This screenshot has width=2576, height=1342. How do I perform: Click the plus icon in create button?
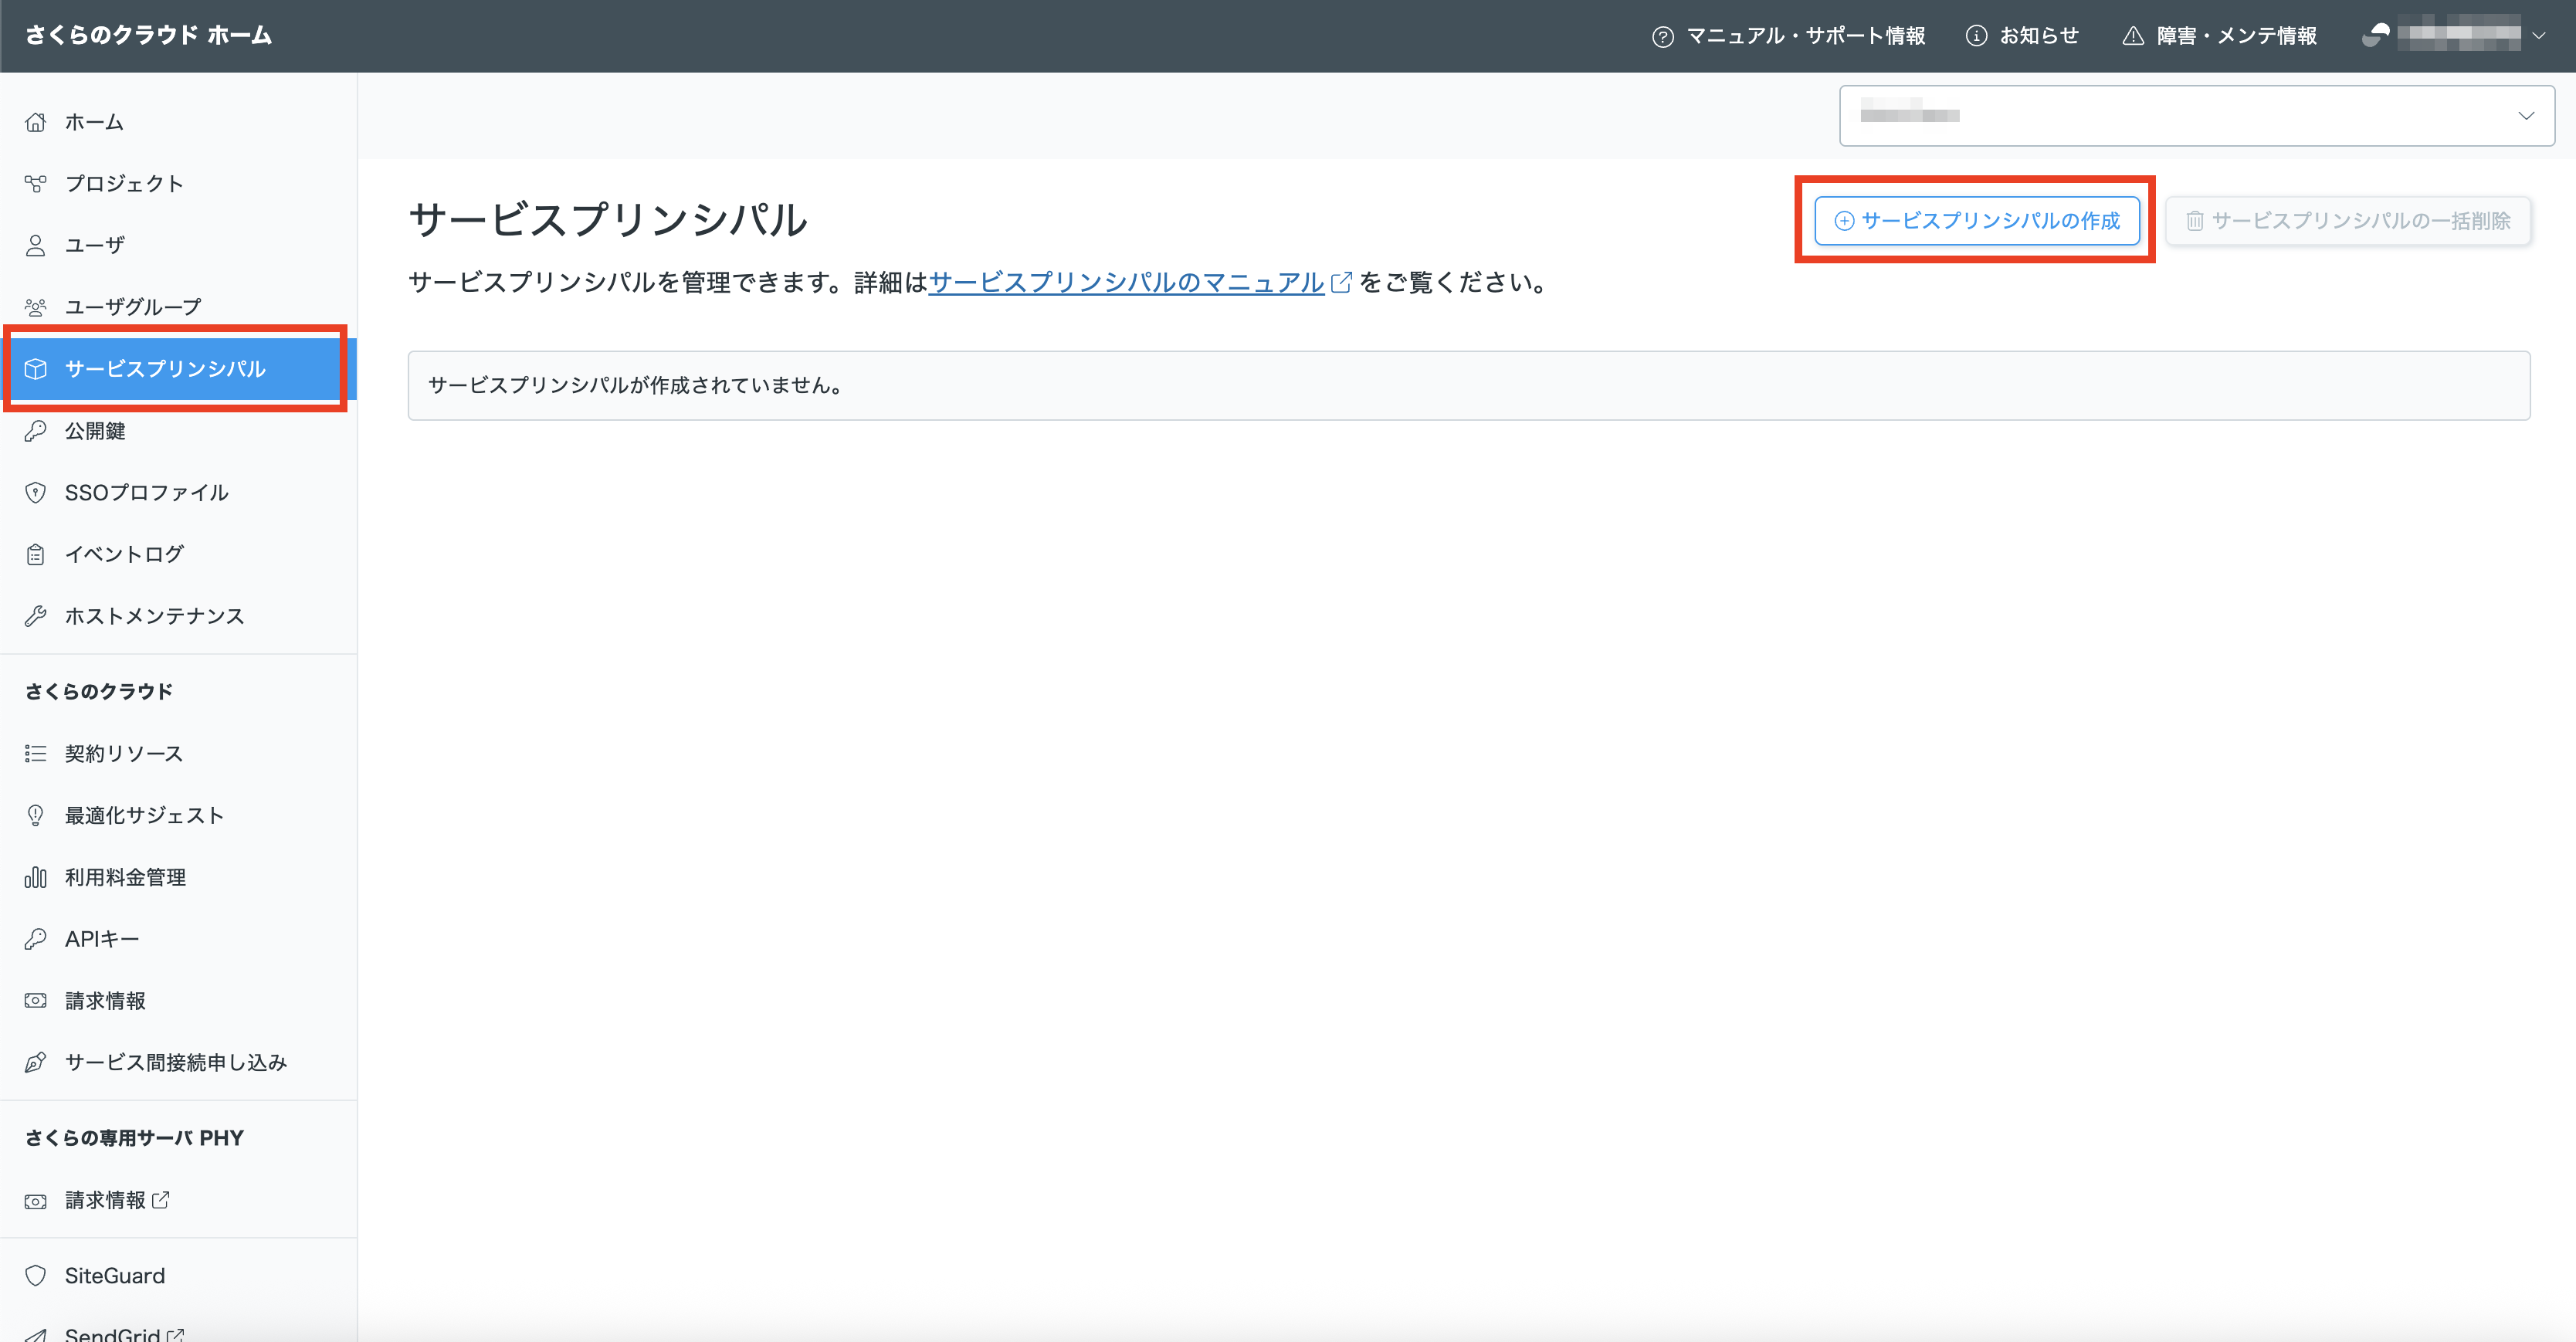pyautogui.click(x=1844, y=221)
